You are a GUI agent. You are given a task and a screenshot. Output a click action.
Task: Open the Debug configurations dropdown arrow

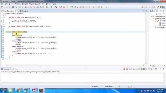click(x=49, y=7)
